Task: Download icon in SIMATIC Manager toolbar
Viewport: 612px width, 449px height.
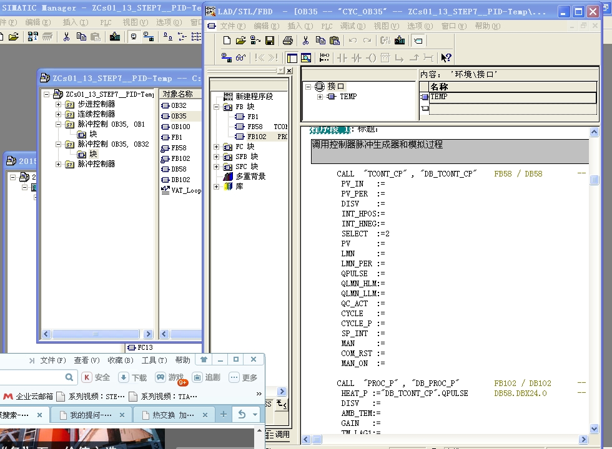Action: [115, 37]
